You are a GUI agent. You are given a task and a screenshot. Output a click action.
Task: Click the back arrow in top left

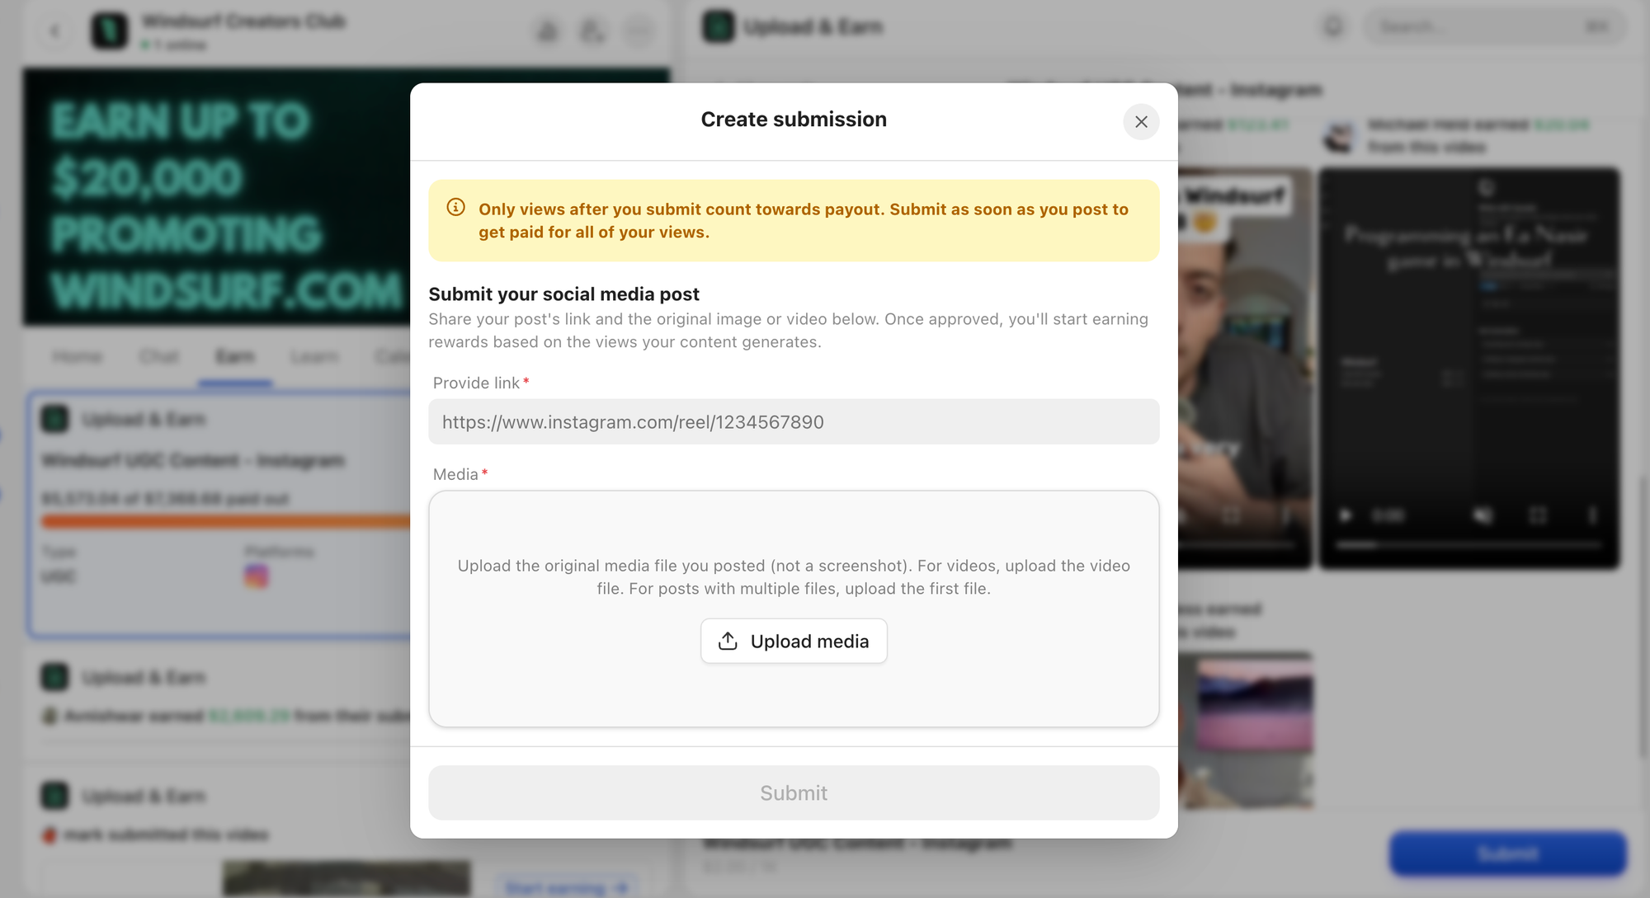click(55, 31)
